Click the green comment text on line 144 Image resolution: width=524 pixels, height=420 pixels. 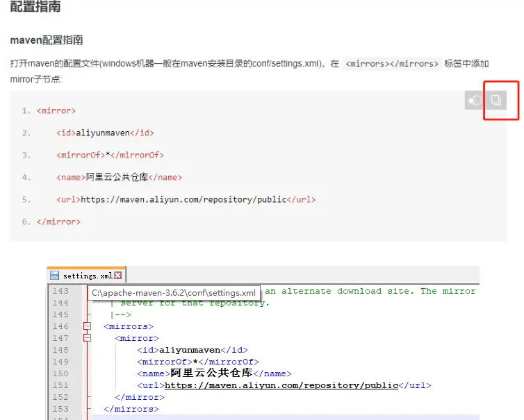[195, 303]
